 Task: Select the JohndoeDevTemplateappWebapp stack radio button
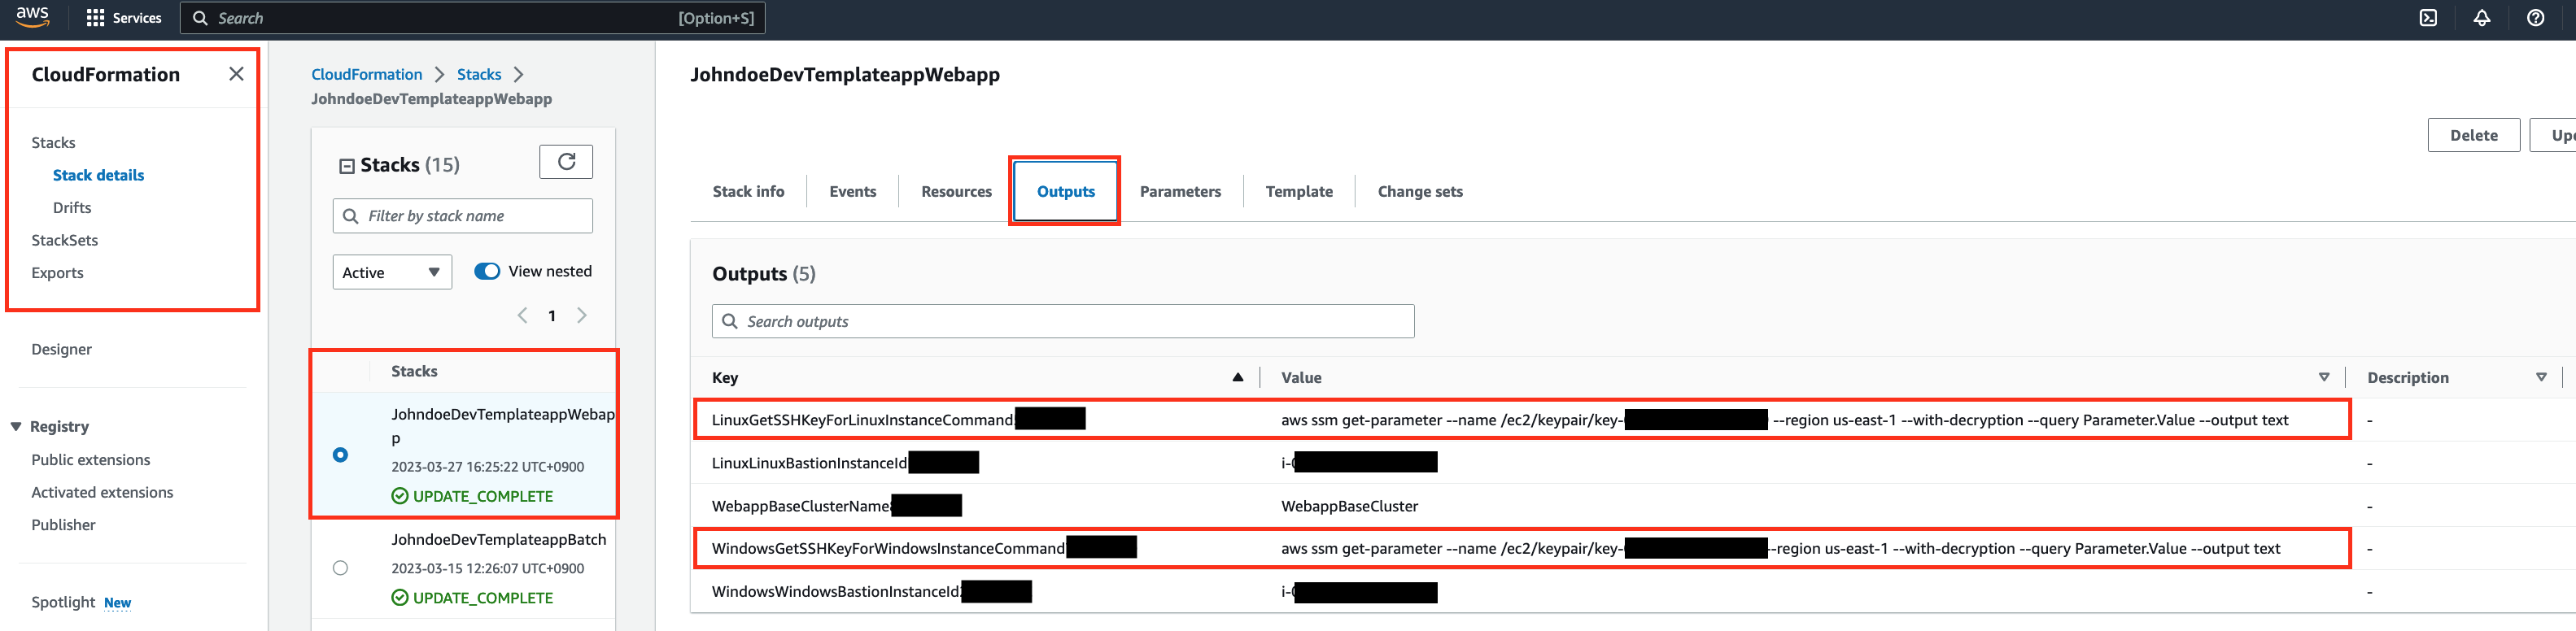click(x=340, y=455)
